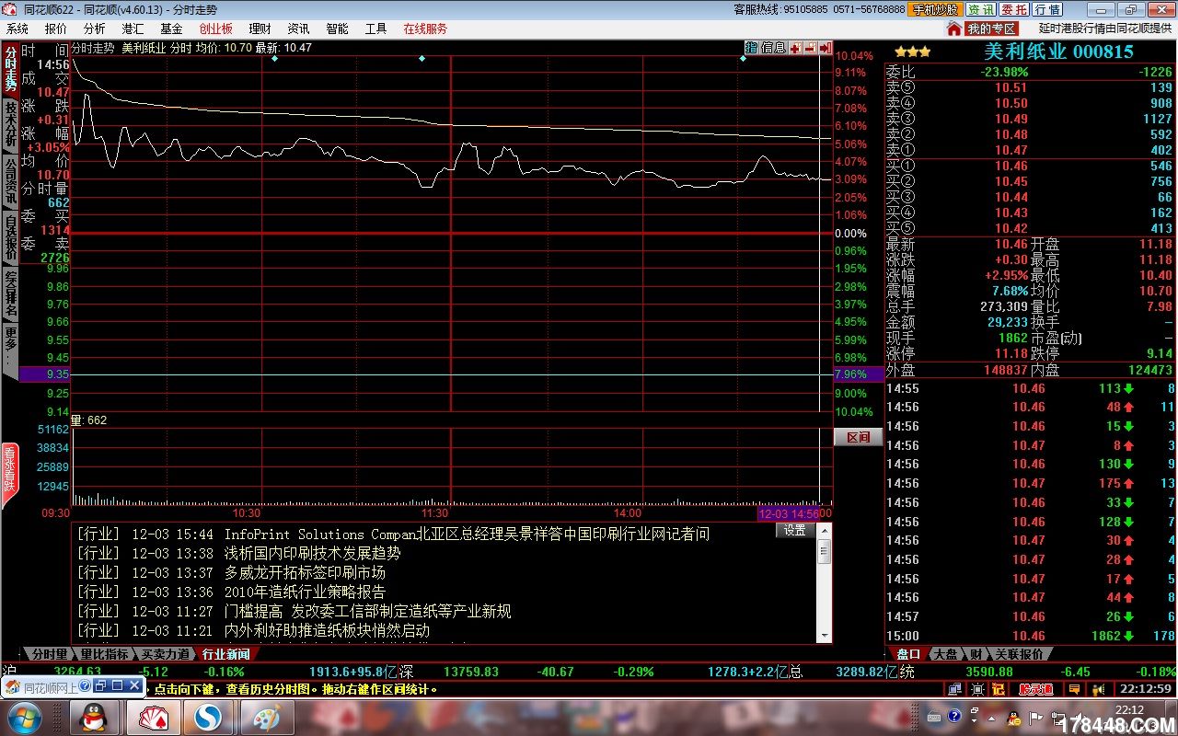Click the 行情 quotes button
This screenshot has width=1178, height=736.
(1047, 9)
